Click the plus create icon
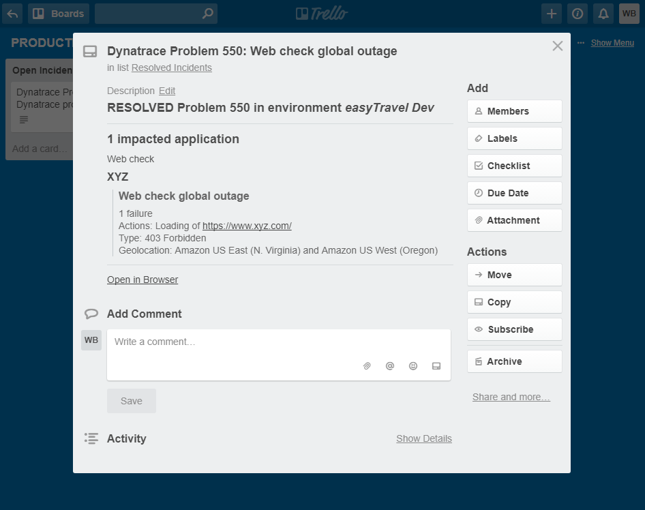This screenshot has height=510, width=645. [551, 14]
